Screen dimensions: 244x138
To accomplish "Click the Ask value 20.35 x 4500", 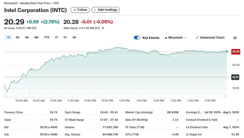I will pyautogui.click(x=48, y=135).
